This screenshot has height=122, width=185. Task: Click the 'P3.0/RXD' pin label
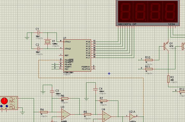click(86, 67)
